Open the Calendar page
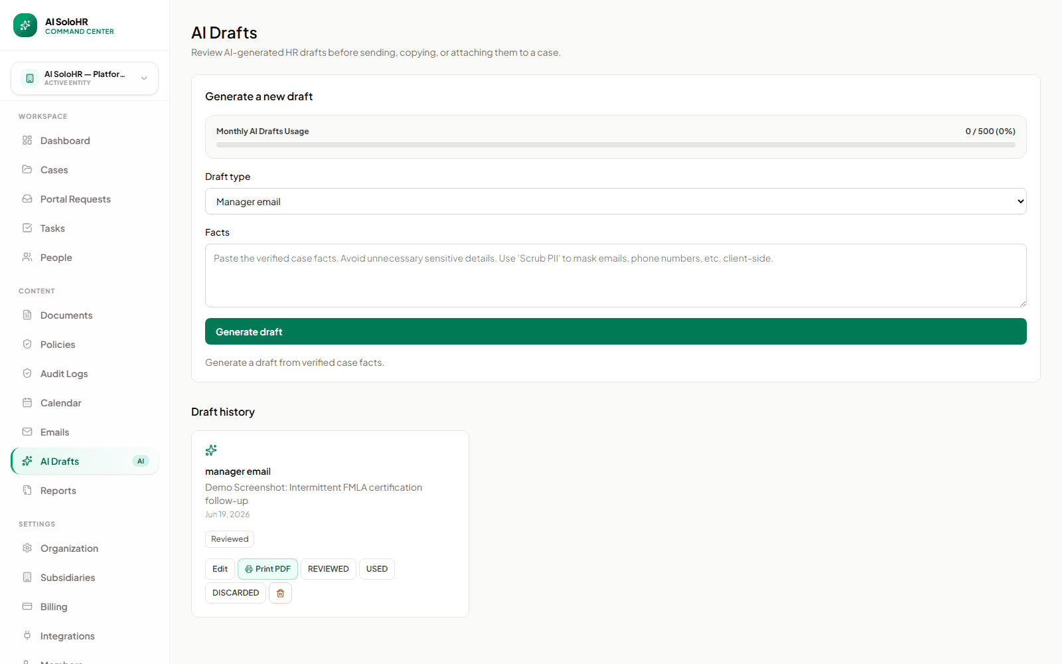1062x664 pixels. (x=85, y=403)
